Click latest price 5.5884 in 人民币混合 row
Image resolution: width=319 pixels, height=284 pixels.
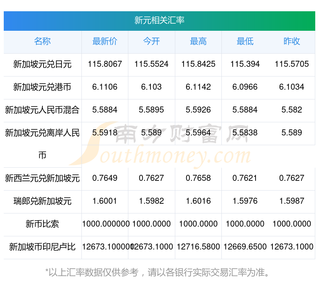[105, 110]
